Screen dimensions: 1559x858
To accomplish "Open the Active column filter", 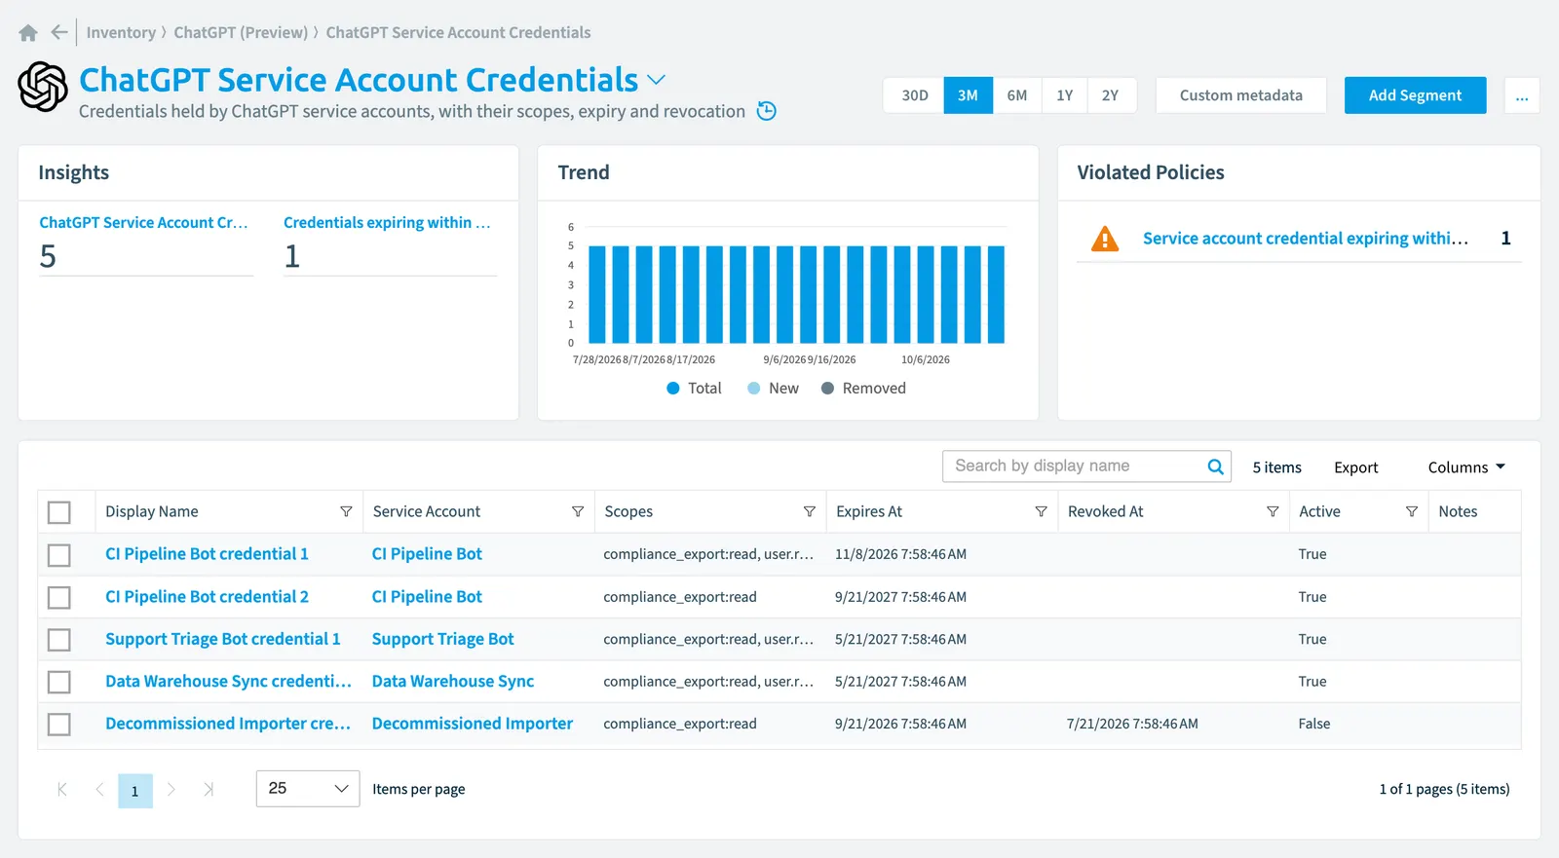I will [1411, 511].
